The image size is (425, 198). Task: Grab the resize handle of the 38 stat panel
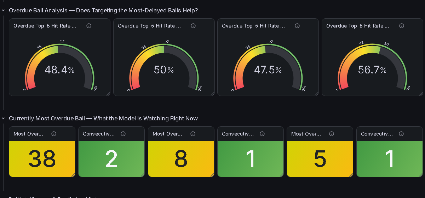[73, 175]
